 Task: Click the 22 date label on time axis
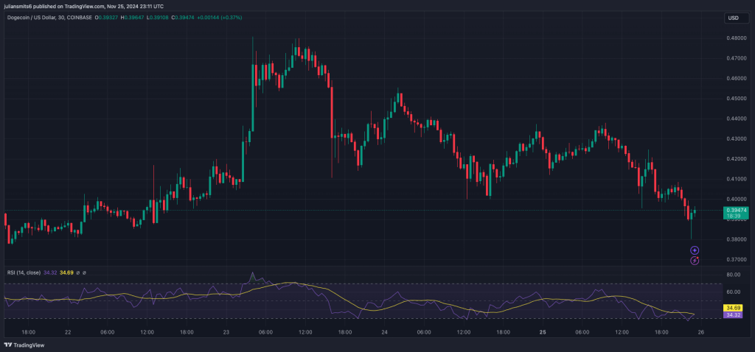point(68,332)
